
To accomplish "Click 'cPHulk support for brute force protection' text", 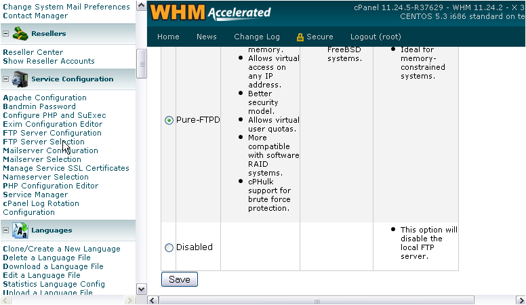I will (x=269, y=195).
